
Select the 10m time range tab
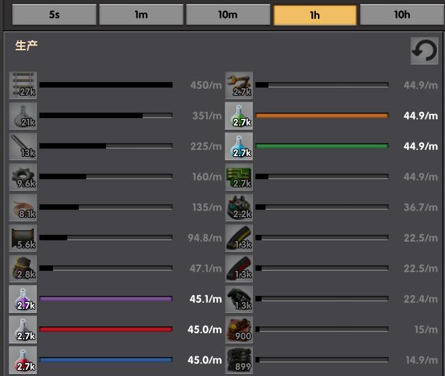228,15
